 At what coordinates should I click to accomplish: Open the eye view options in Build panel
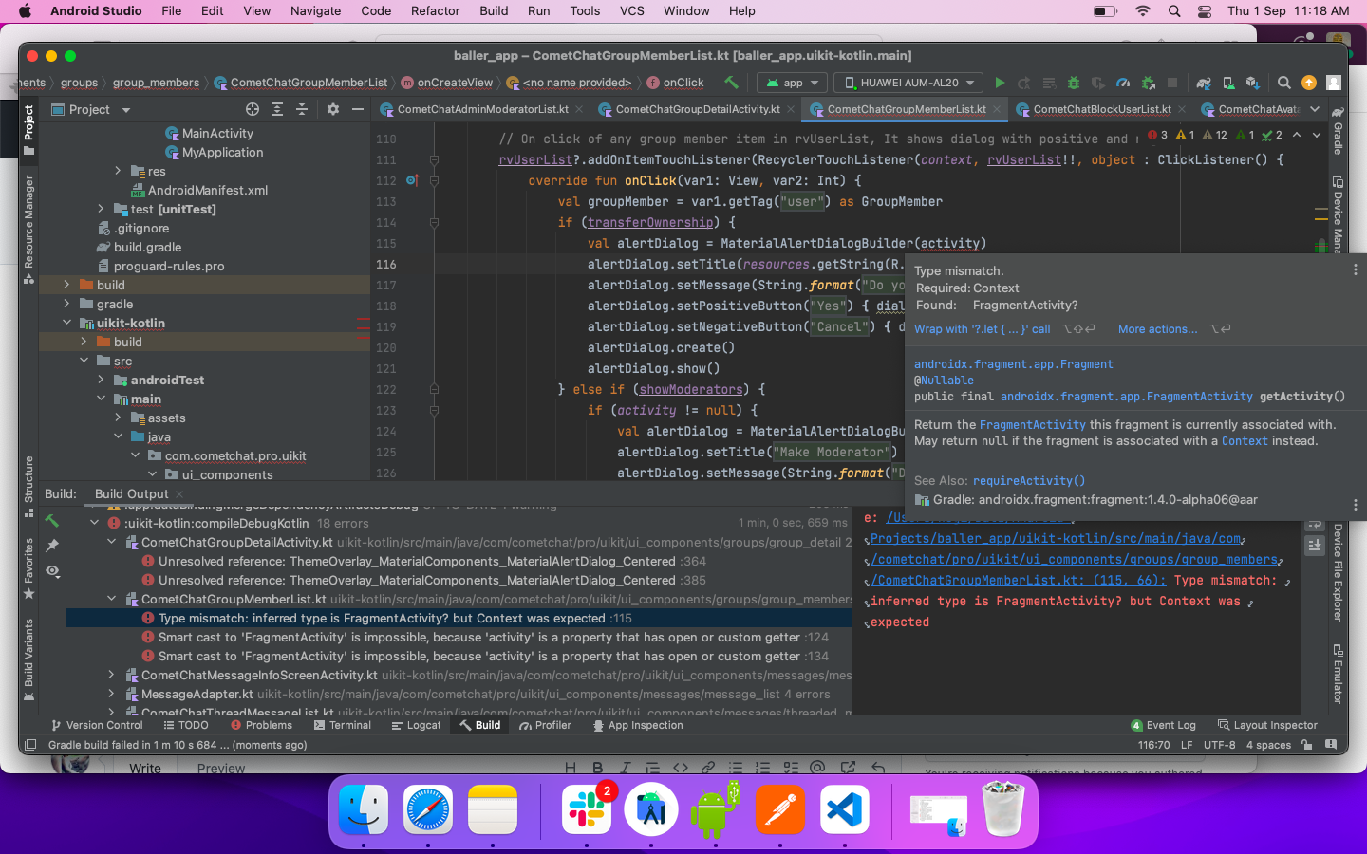pos(52,571)
